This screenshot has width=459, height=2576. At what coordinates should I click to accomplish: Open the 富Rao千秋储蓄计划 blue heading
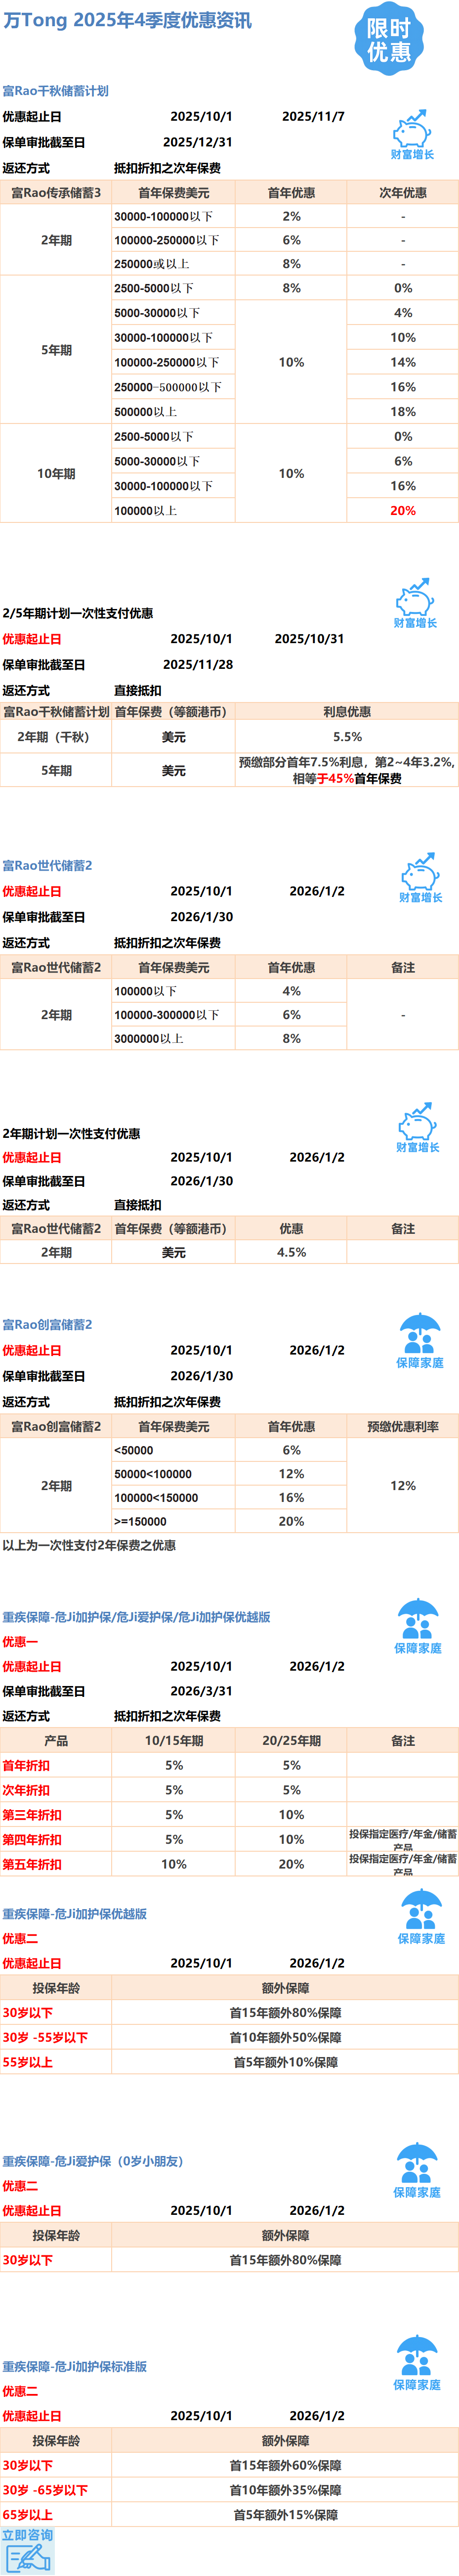point(55,91)
